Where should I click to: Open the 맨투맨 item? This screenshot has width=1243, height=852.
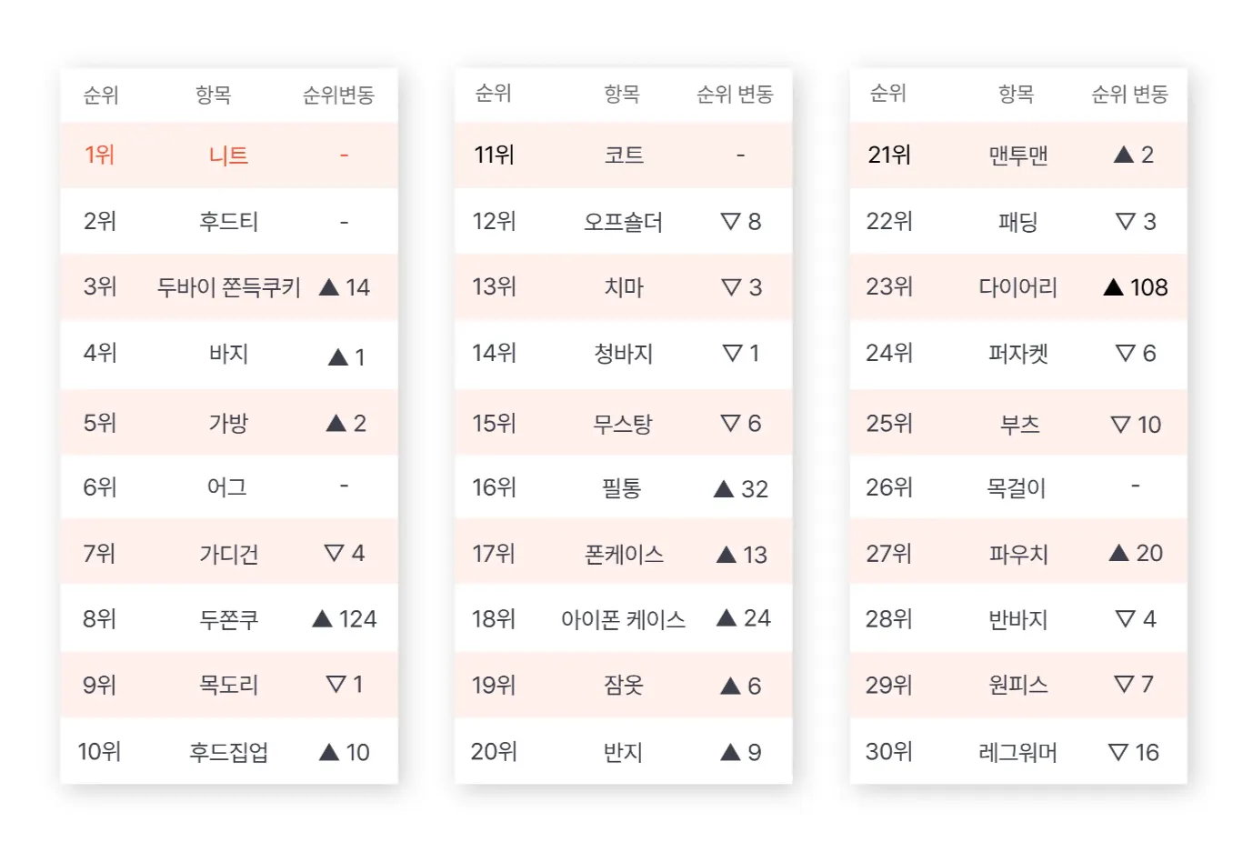[1018, 155]
